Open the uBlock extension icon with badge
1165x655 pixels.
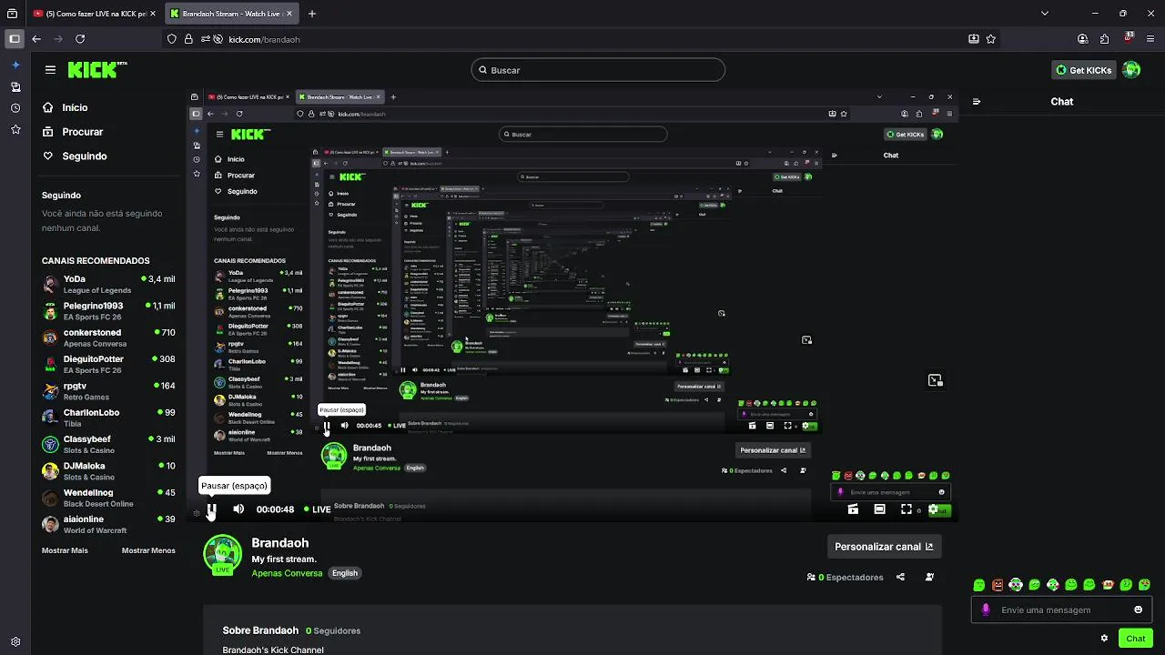pos(1129,38)
